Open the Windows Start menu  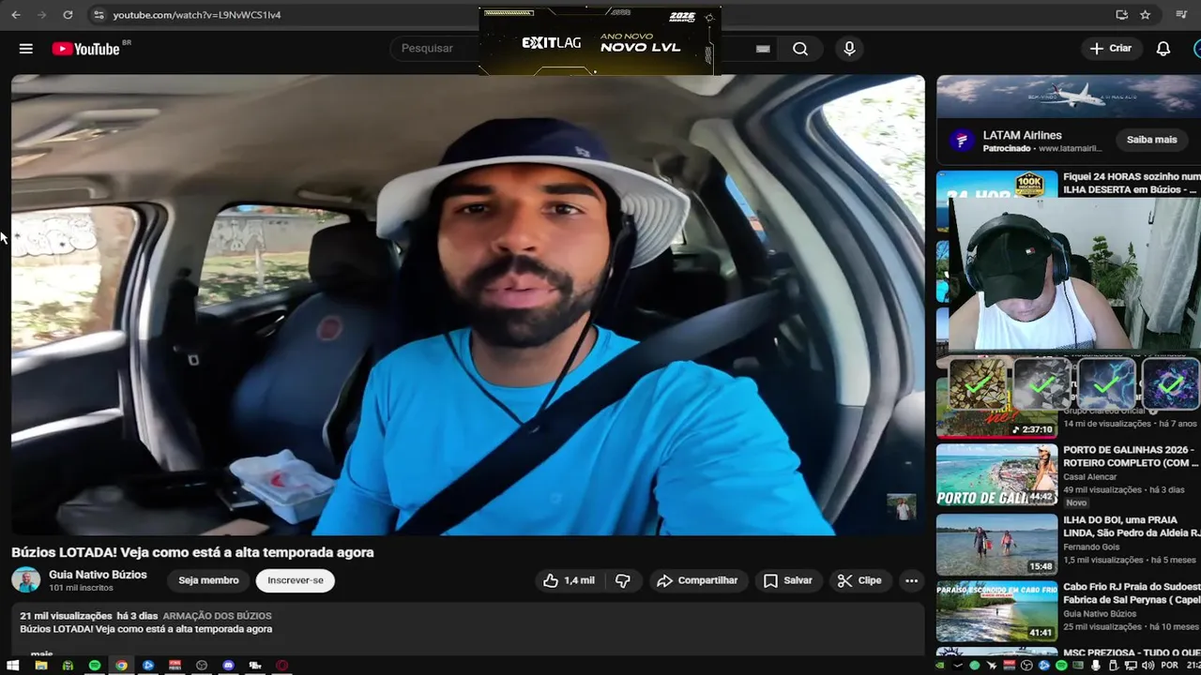tap(13, 666)
